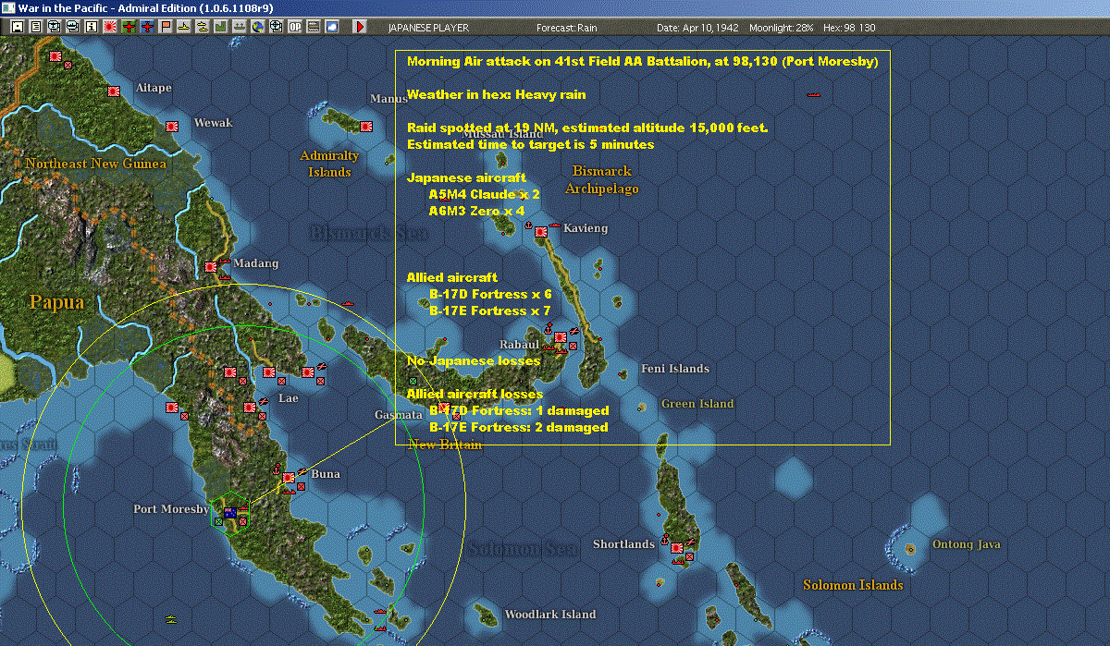Click the globe toolbar icon
Screen dimensions: 1110x646
coord(257,27)
